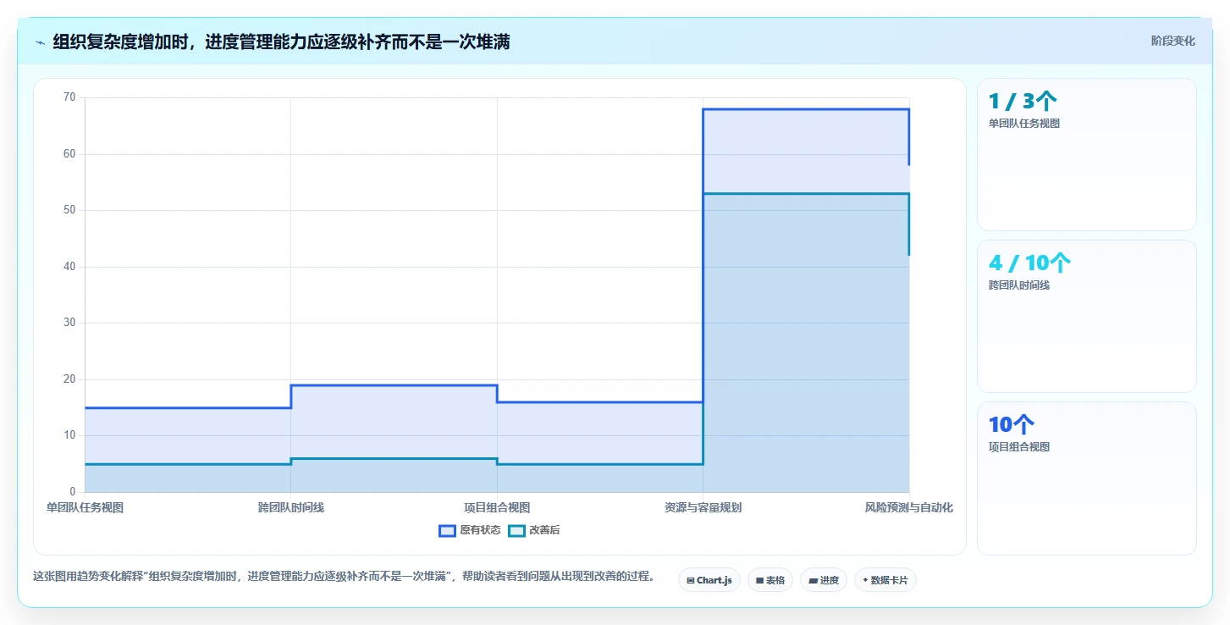Click the y-axis value 50
The image size is (1230, 625).
point(69,210)
